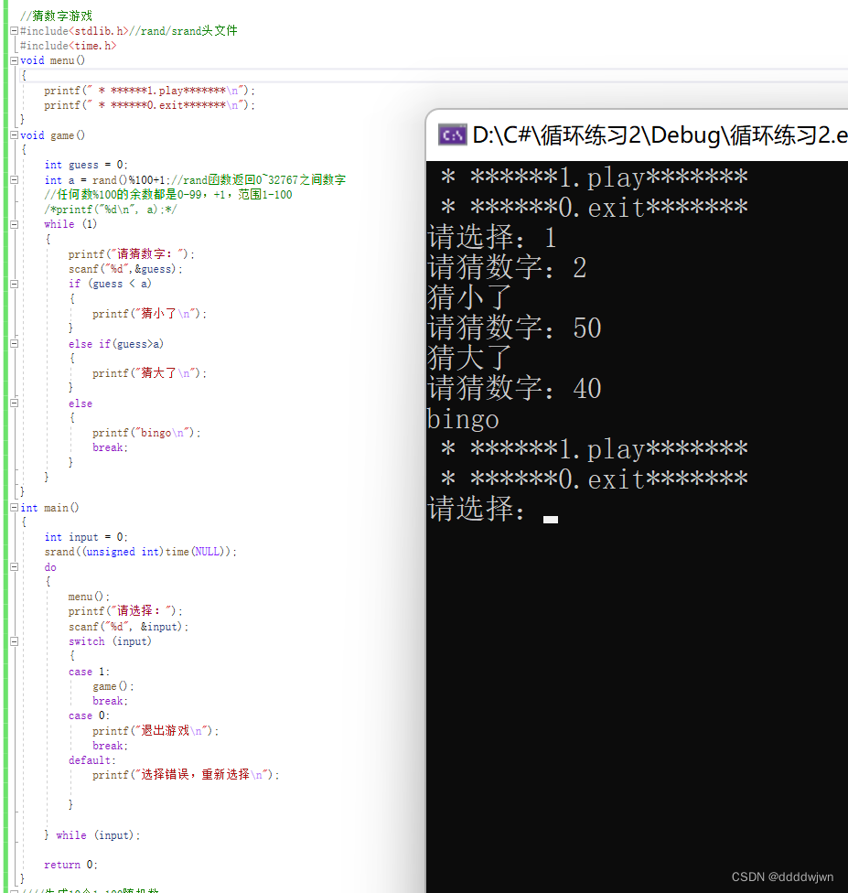Select the bingo output text in console
The width and height of the screenshot is (848, 893).
coord(462,418)
